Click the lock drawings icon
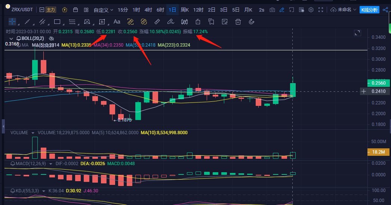 click(x=198, y=22)
